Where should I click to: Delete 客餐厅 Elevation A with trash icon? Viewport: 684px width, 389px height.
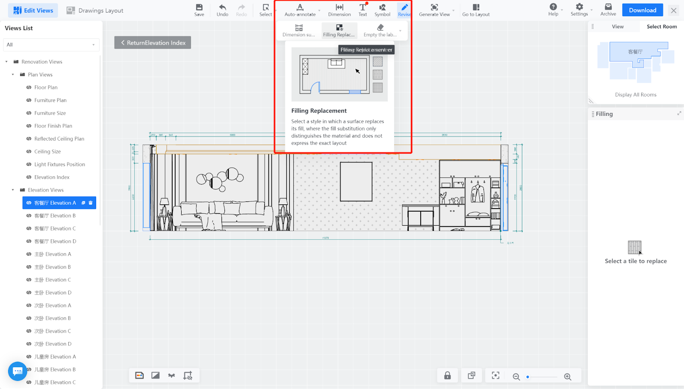(91, 203)
